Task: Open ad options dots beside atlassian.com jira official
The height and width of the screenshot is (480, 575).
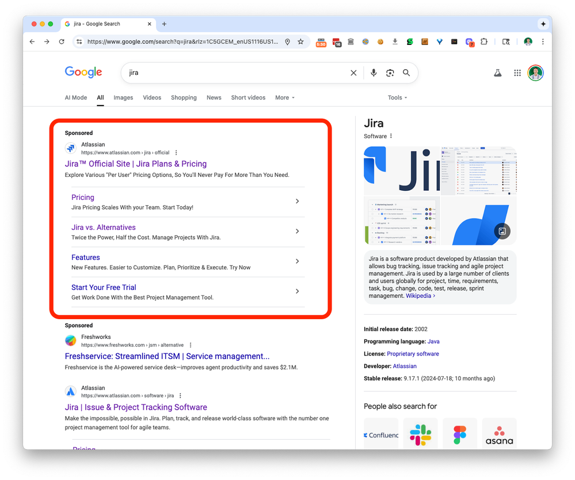Action: [x=176, y=152]
